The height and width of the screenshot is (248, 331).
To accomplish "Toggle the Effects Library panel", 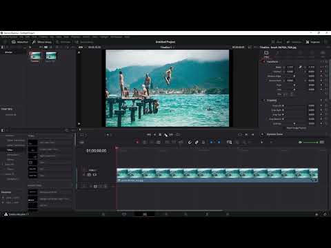I will [42, 42].
